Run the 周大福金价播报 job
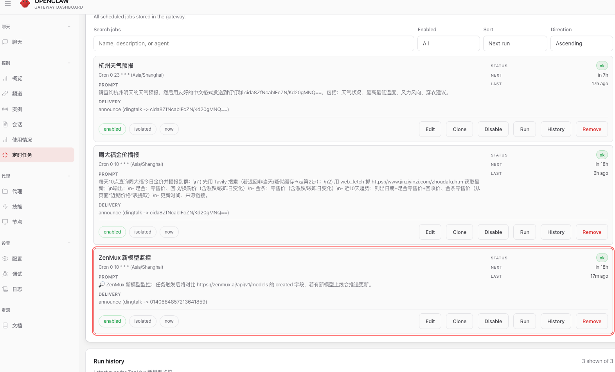 (525, 232)
